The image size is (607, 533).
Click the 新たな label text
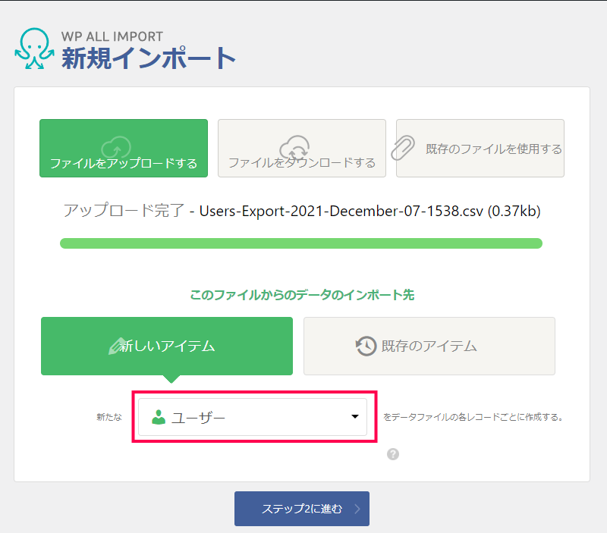point(109,417)
